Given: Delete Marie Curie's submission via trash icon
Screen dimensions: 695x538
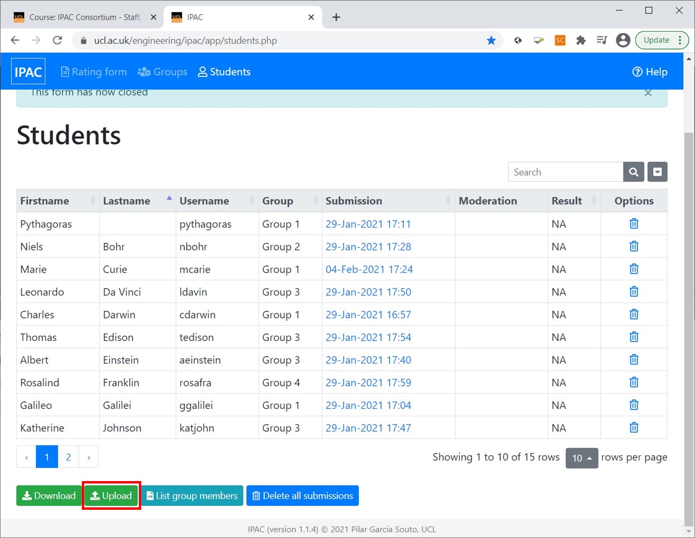Looking at the screenshot, I should 634,269.
